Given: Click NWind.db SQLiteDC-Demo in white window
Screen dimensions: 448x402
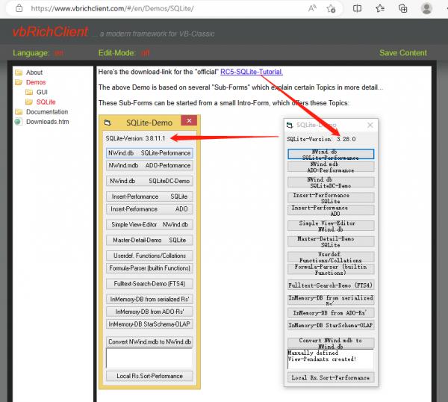Looking at the screenshot, I should 331,182.
